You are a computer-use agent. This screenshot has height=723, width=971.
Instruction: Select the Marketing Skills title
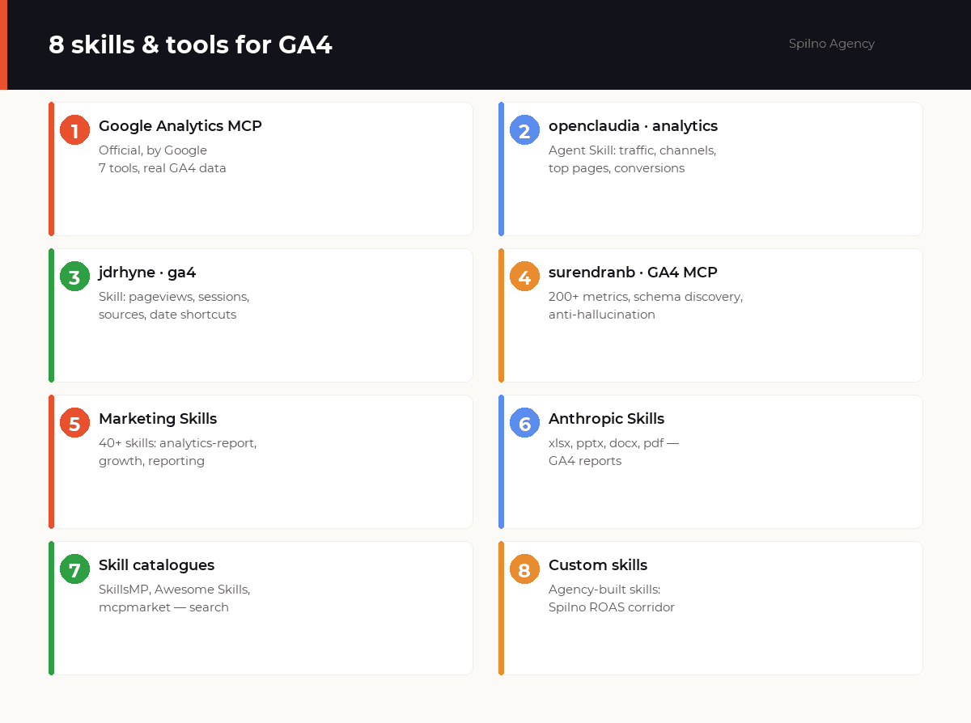point(158,419)
